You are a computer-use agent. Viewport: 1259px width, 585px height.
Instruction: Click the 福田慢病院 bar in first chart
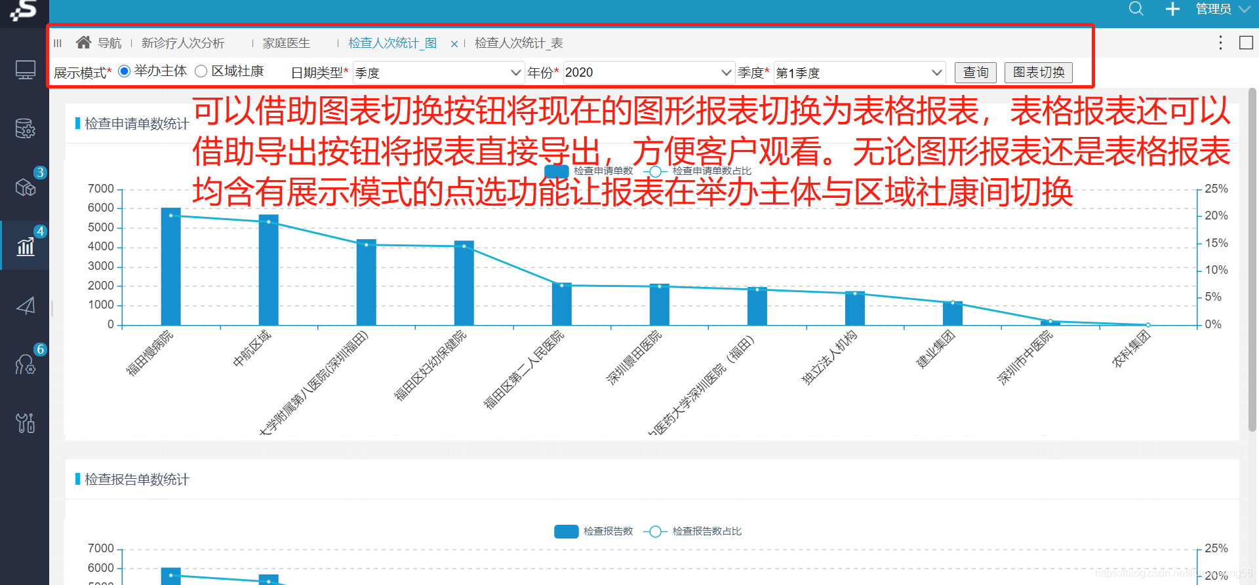point(170,266)
